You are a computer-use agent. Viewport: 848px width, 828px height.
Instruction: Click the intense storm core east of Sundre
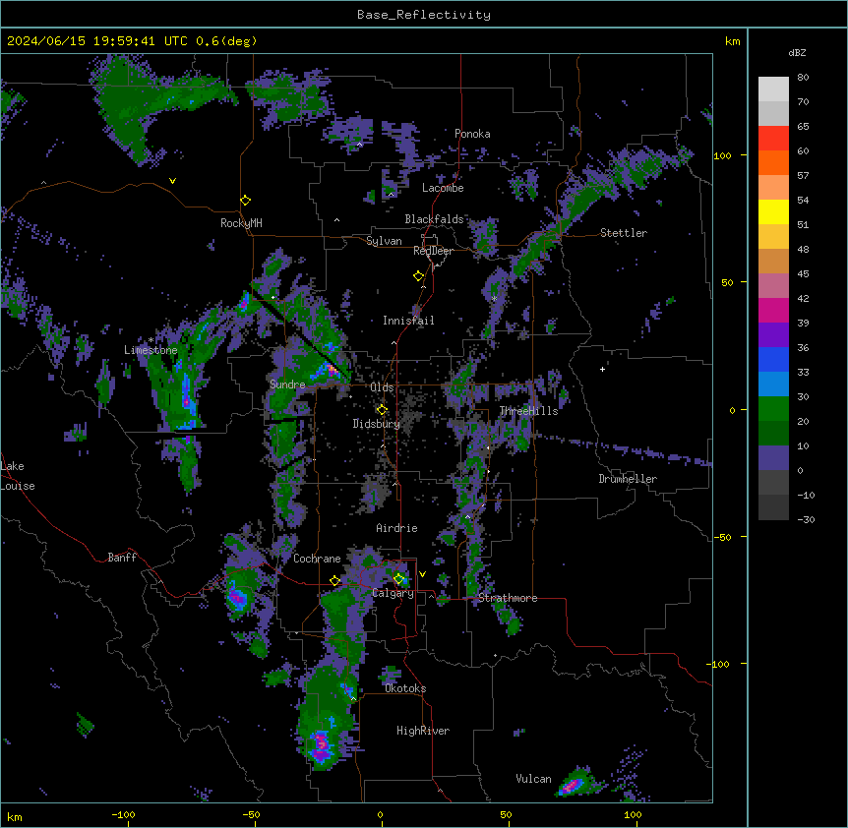coord(333,370)
